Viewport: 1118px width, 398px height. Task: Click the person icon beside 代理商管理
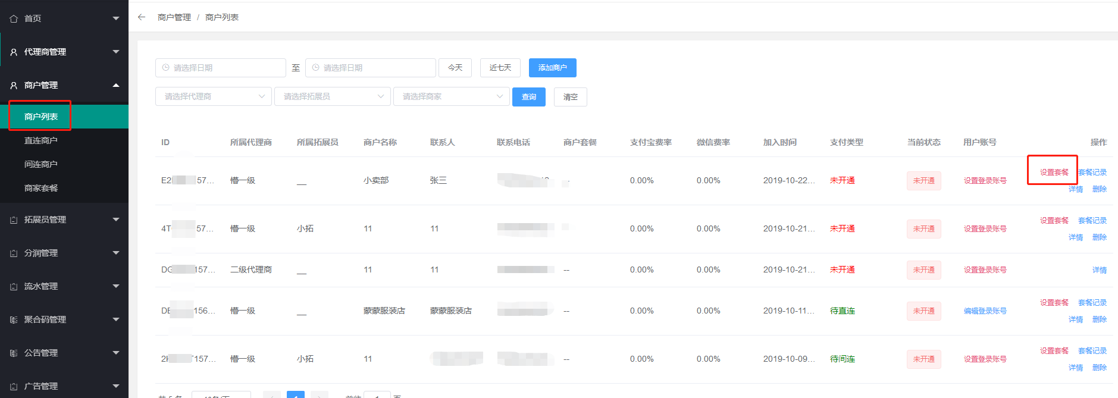pos(14,52)
